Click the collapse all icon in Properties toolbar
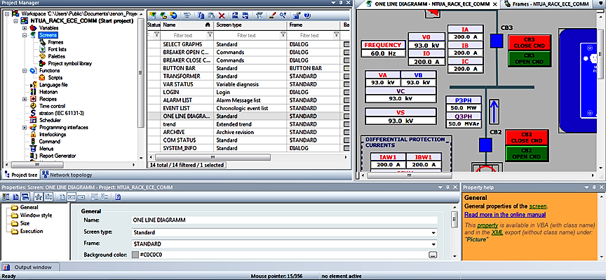The height and width of the screenshot is (280, 606). (x=105, y=197)
